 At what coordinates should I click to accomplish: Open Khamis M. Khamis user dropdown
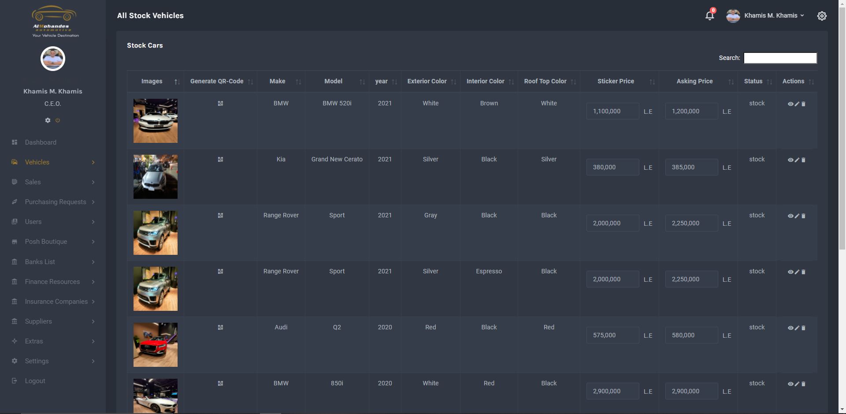tap(765, 15)
